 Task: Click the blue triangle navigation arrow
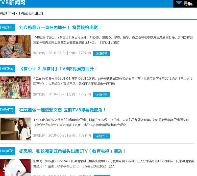[179, 3]
